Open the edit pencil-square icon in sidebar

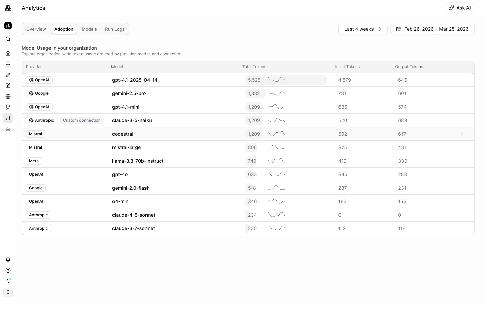8,86
